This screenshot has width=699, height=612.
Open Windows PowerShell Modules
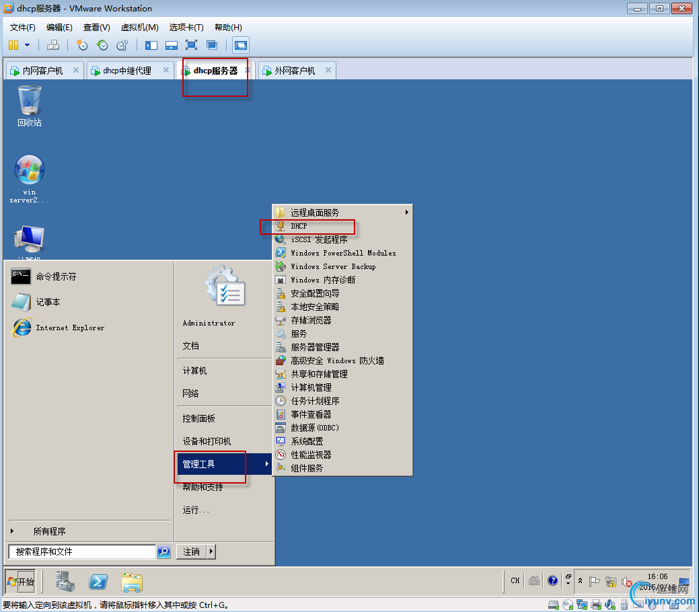342,253
